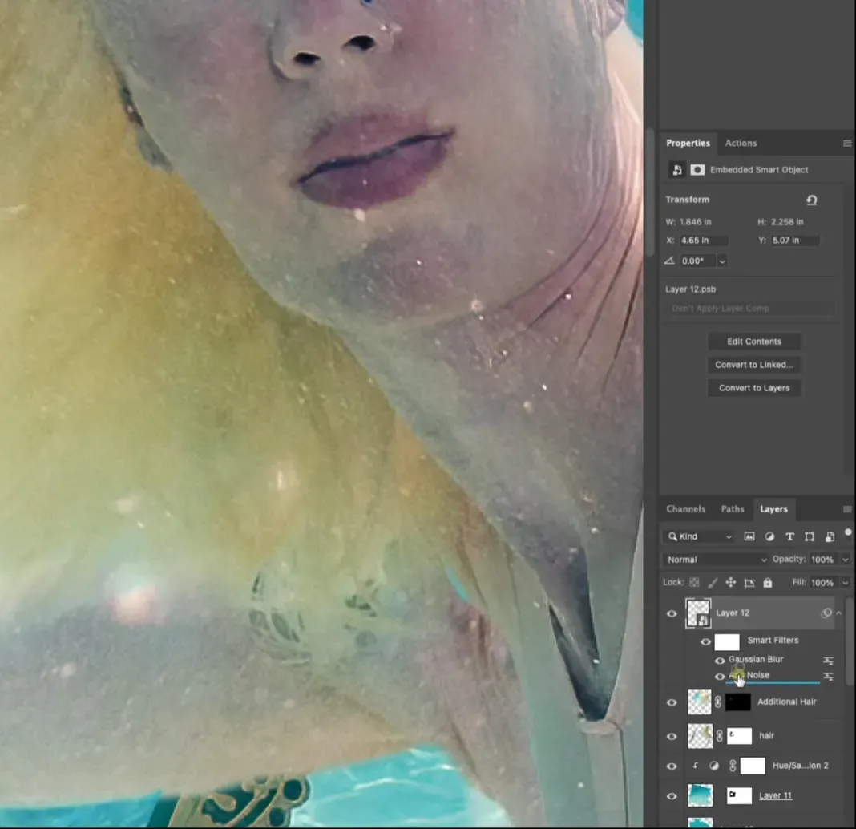Click link icon on hair layer
Screen dimensions: 856x829
718,735
